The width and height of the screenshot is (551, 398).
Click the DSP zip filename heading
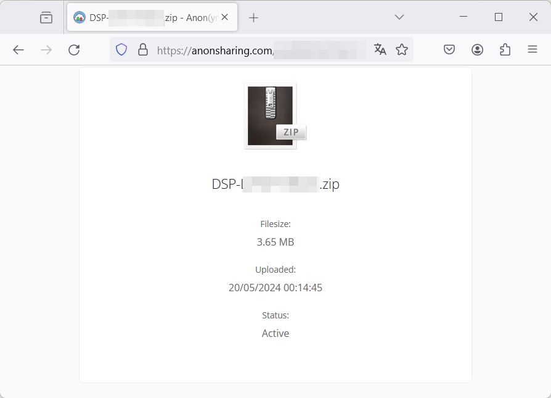(x=275, y=184)
